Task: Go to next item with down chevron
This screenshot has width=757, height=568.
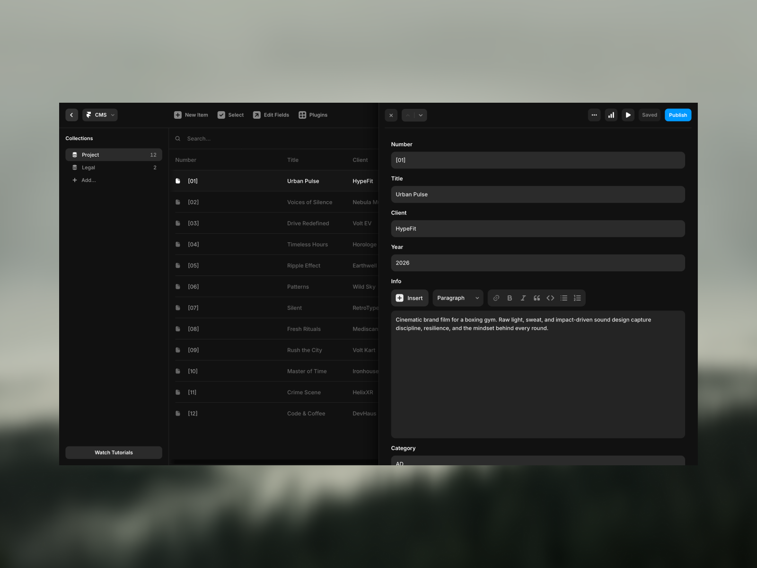Action: pos(421,115)
